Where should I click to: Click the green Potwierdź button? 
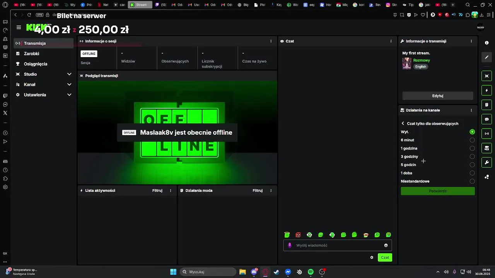[438, 191]
